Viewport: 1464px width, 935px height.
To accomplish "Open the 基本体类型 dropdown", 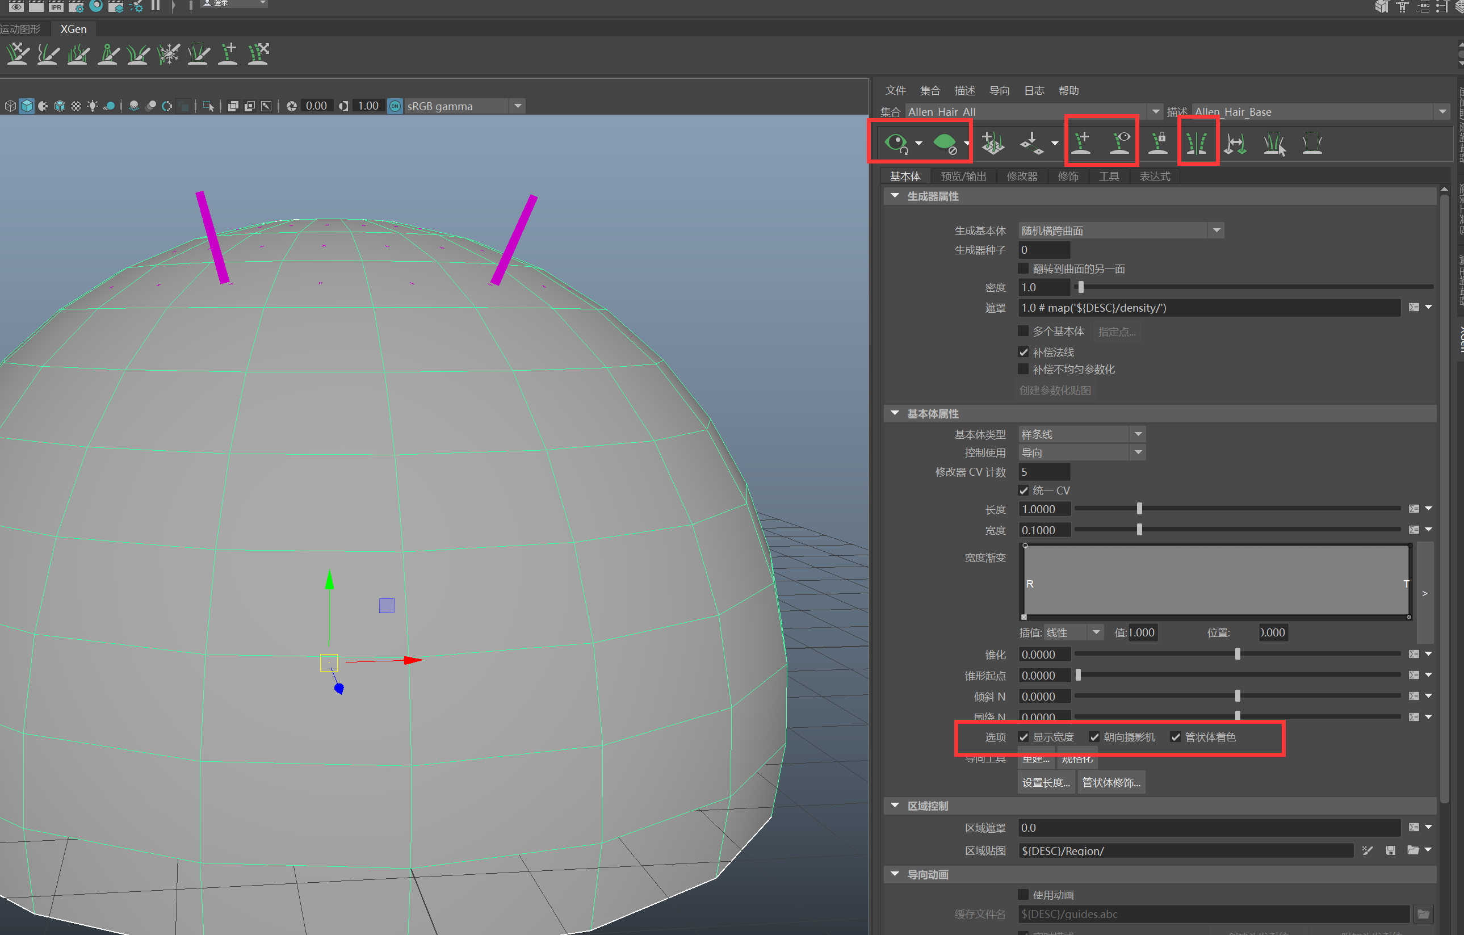I will click(1081, 434).
